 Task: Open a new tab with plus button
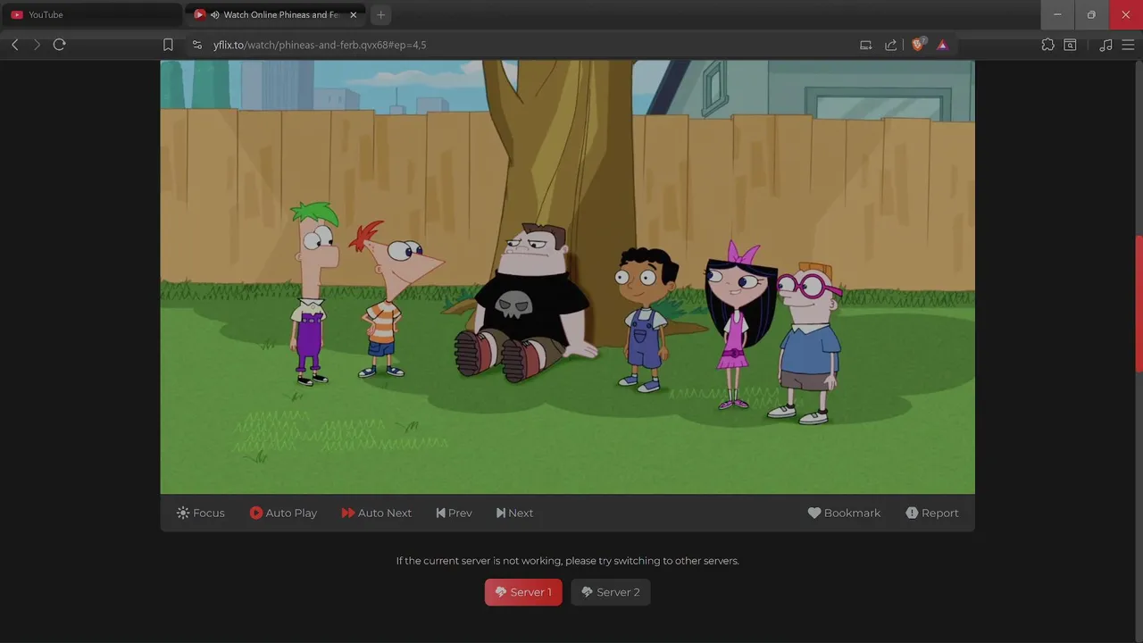(x=381, y=15)
